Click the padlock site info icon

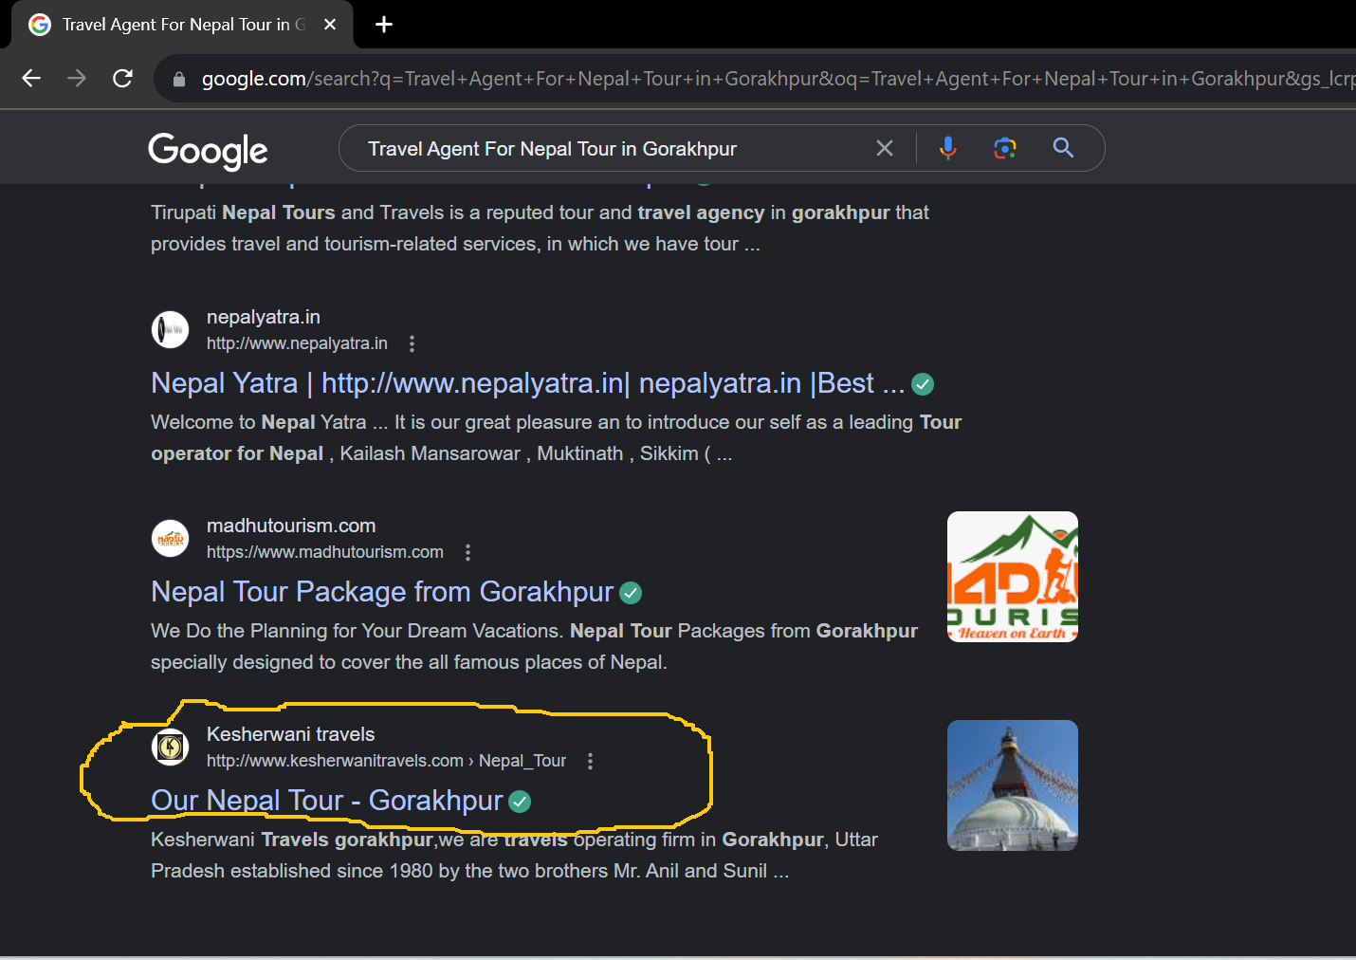179,80
